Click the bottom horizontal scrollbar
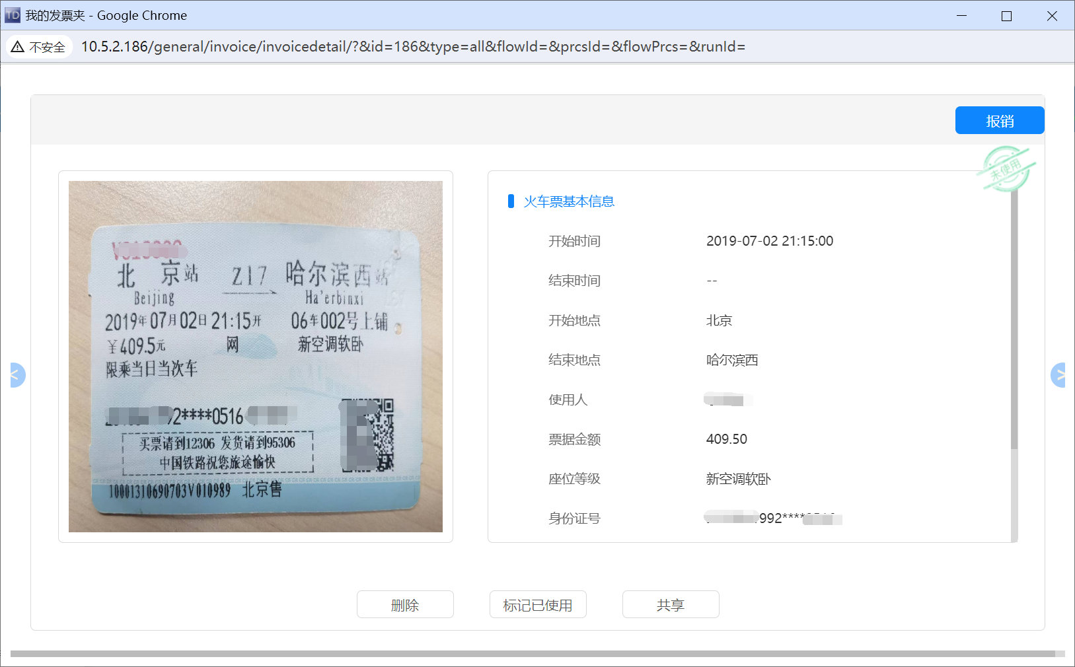The height and width of the screenshot is (667, 1075). click(x=533, y=654)
